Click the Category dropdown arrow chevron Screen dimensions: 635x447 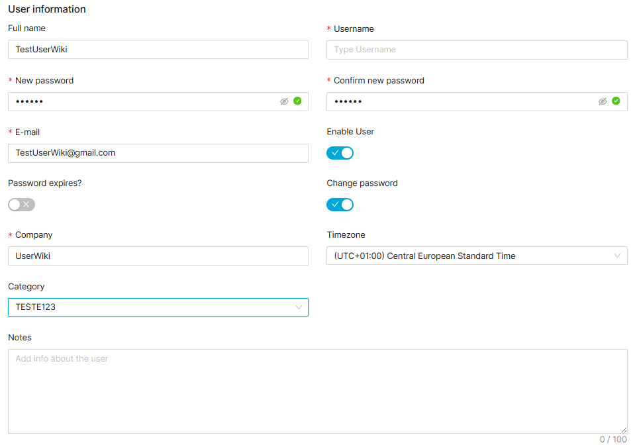coord(299,307)
